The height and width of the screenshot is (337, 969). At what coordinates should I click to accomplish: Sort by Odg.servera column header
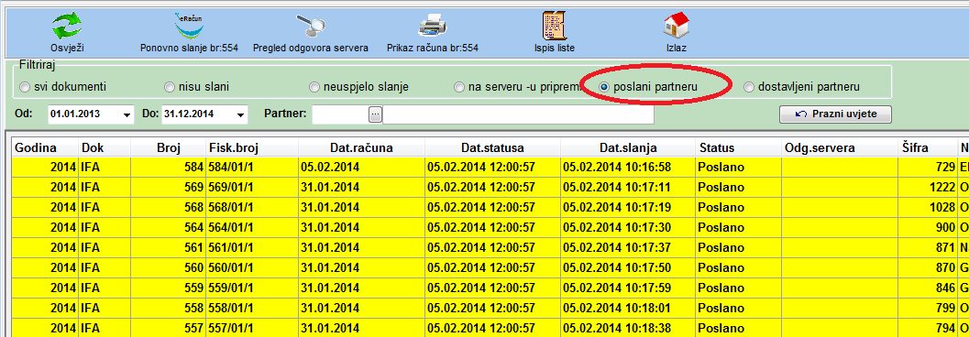pyautogui.click(x=839, y=148)
